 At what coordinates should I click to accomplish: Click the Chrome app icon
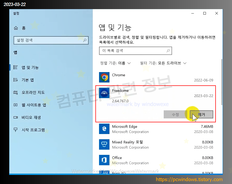pos(104,77)
